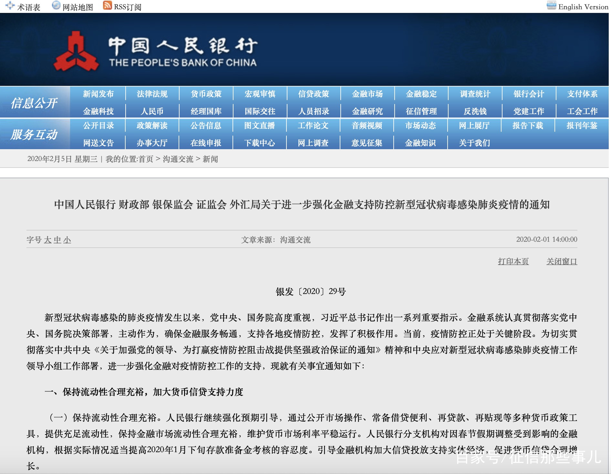Open 金融知识 menu item

(x=420, y=143)
